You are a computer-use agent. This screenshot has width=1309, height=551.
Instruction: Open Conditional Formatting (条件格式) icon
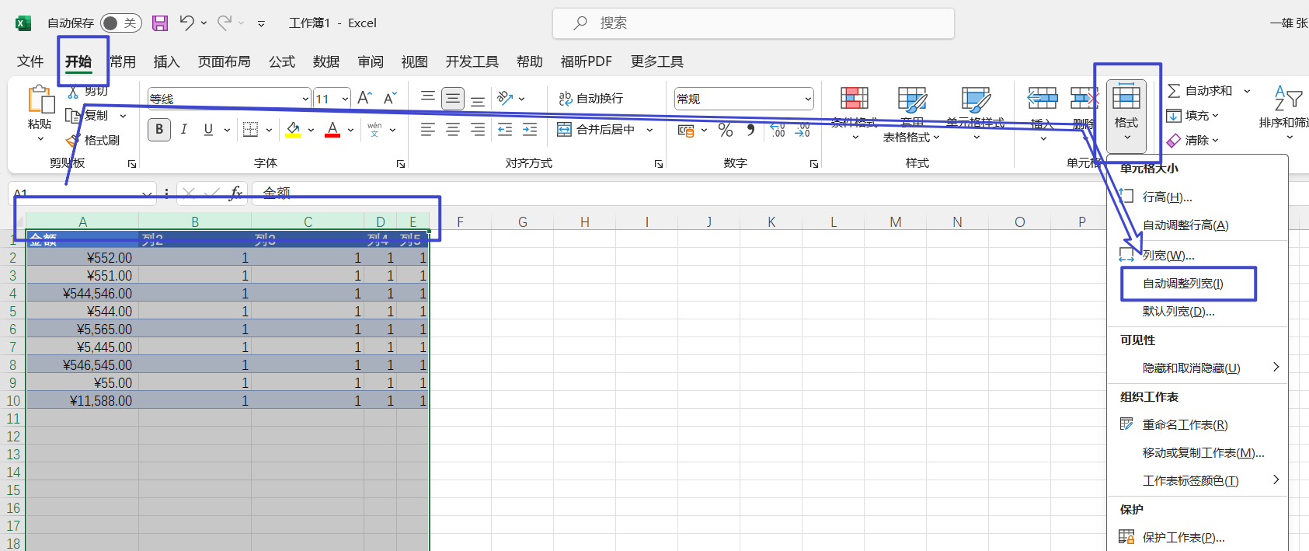pos(854,99)
